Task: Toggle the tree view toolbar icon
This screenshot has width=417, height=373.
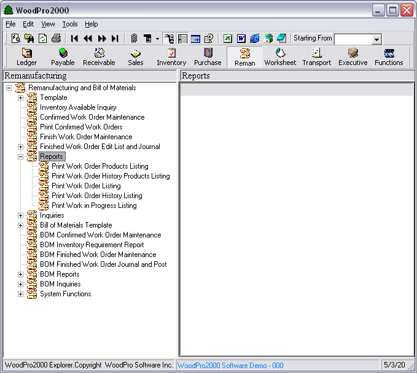Action: pyautogui.click(x=169, y=39)
